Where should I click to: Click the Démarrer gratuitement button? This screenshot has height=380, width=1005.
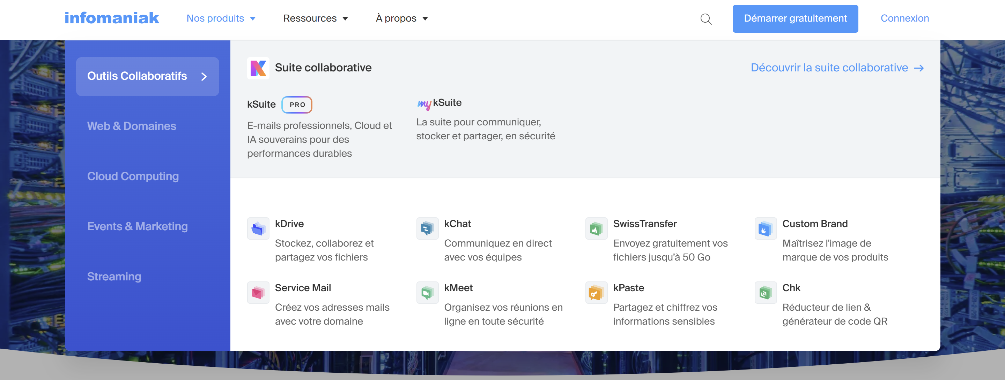pos(795,19)
